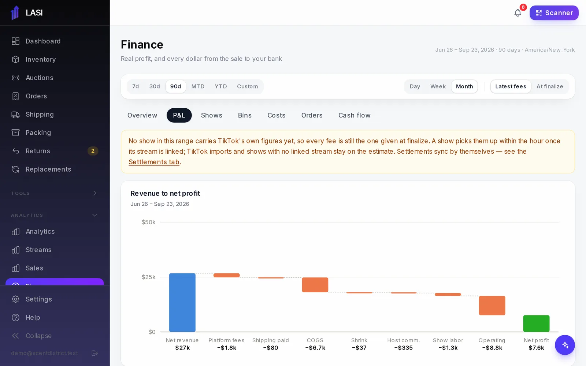Click the logout icon beside the email
Viewport: 586px width, 366px height.
(94, 353)
